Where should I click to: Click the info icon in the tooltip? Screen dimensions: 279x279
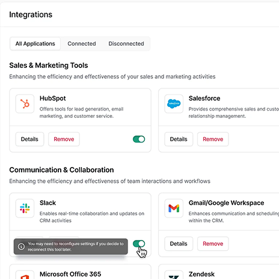21,247
